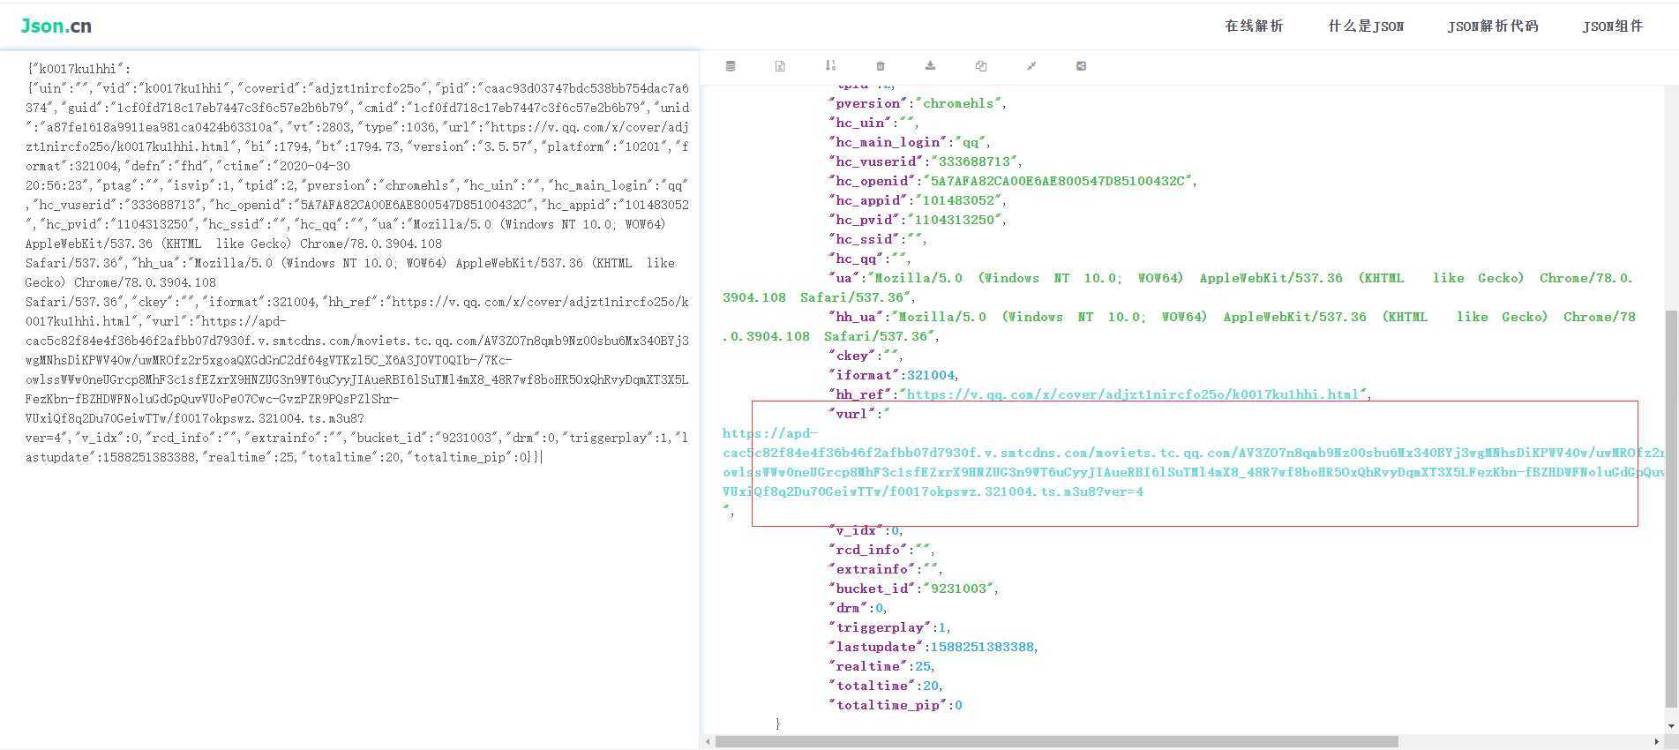The image size is (1679, 750).
Task: Select the "rcd_info" key
Action: pos(867,550)
